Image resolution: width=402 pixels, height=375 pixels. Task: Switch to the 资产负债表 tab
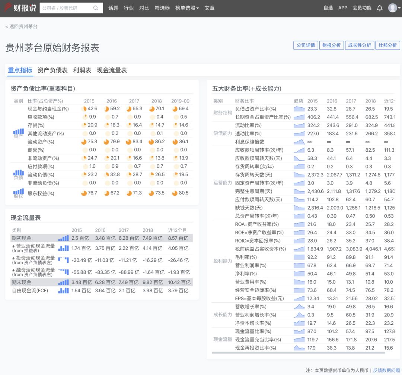52,70
